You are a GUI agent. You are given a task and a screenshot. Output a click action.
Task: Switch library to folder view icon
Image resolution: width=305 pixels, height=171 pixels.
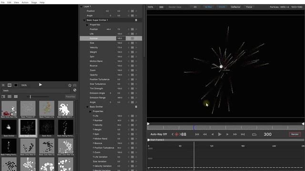(3, 96)
